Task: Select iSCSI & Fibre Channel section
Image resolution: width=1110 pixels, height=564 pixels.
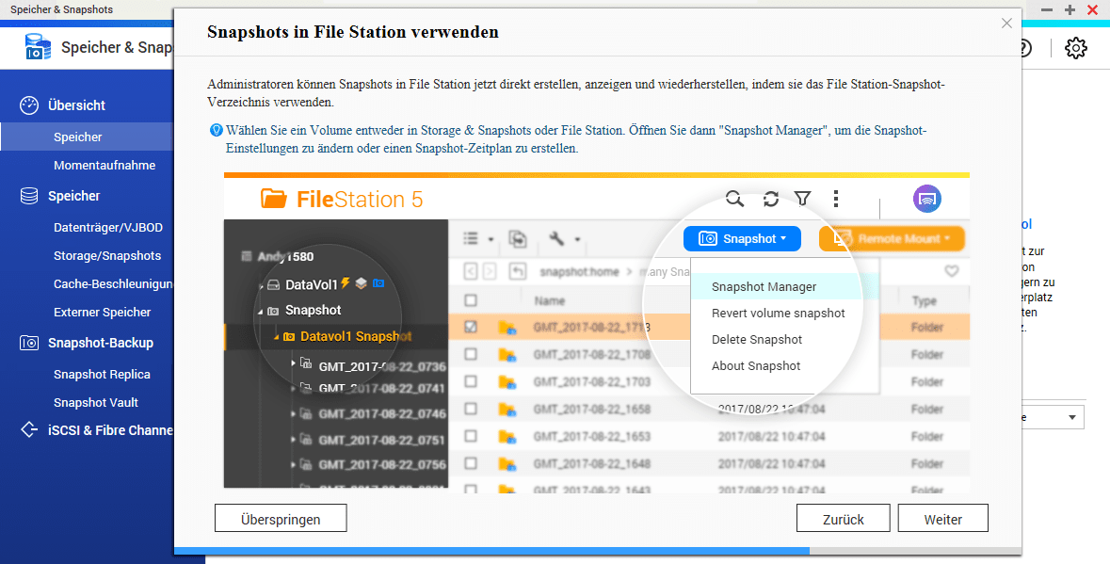Action: point(110,429)
